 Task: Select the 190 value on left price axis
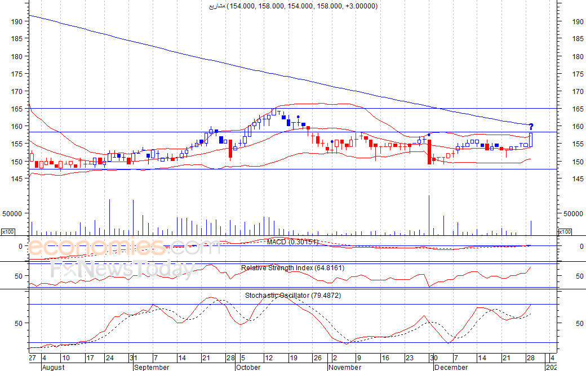coord(17,21)
